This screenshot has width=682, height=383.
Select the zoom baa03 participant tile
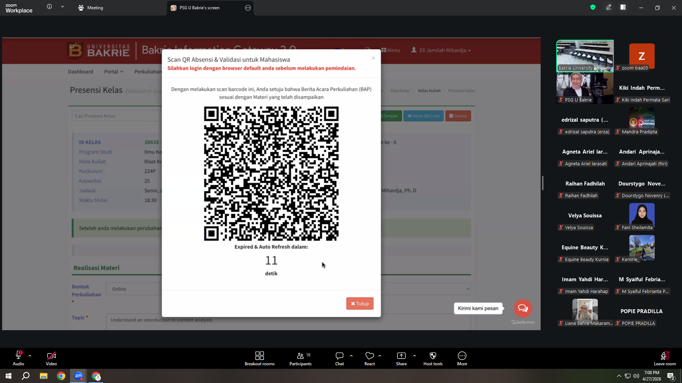click(642, 56)
